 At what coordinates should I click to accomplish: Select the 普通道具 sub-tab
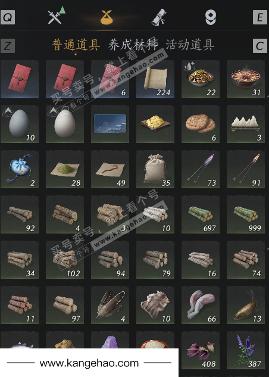tap(76, 45)
